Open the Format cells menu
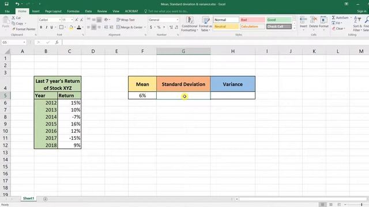Screen dimensions: 369x207 pyautogui.click(x=324, y=24)
